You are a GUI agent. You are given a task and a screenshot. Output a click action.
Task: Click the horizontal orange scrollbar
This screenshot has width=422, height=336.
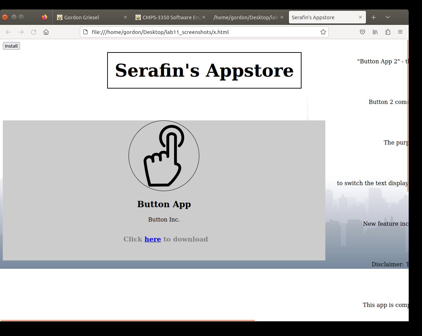[128, 320]
